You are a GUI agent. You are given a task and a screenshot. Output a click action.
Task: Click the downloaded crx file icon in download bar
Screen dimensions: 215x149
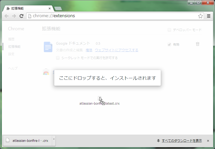tap(7, 140)
